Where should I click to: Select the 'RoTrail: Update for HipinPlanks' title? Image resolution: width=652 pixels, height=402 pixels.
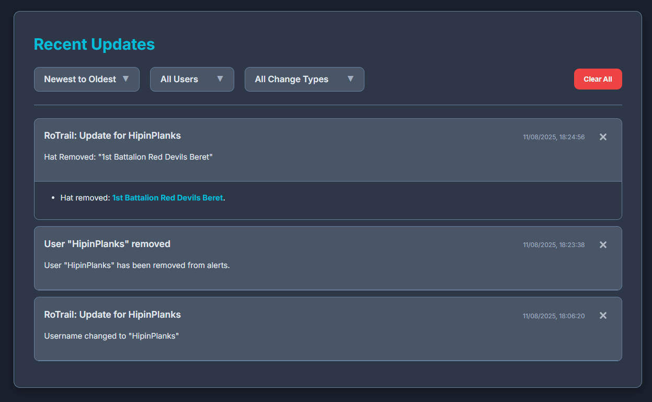(112, 135)
